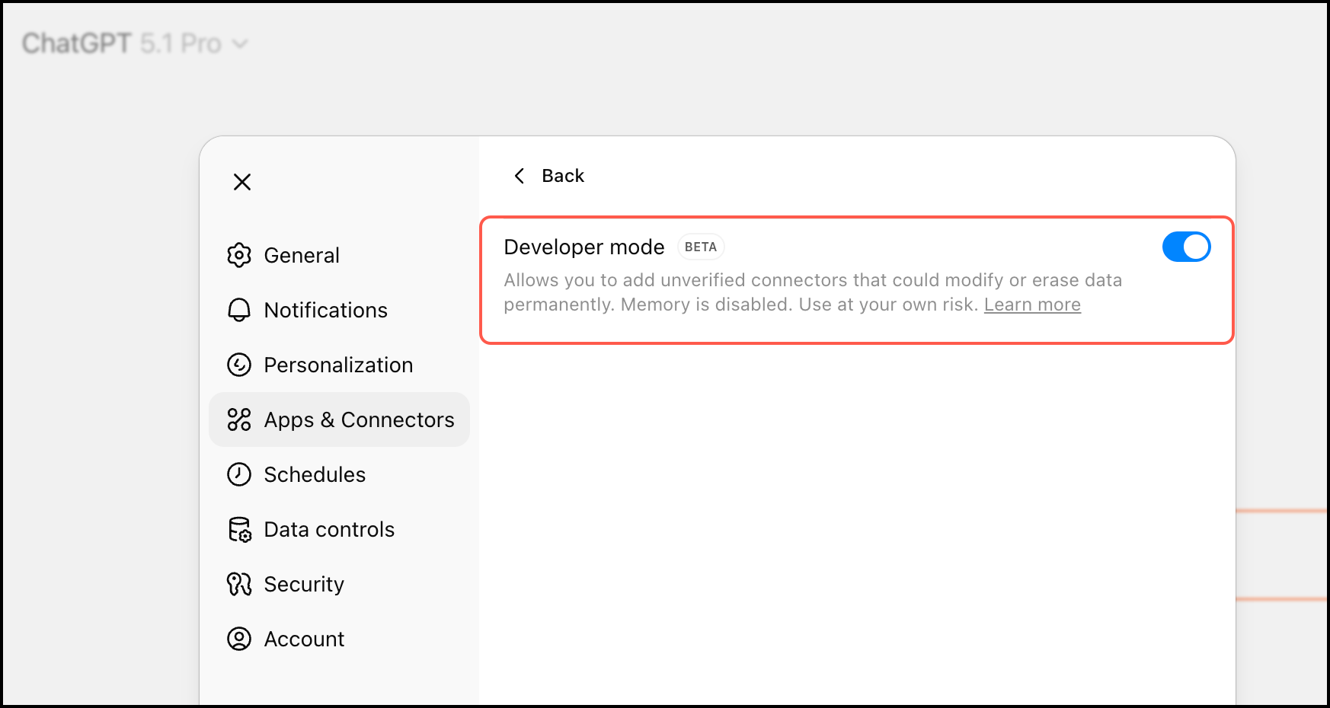Open the General settings section
The height and width of the screenshot is (708, 1330).
pyautogui.click(x=302, y=255)
